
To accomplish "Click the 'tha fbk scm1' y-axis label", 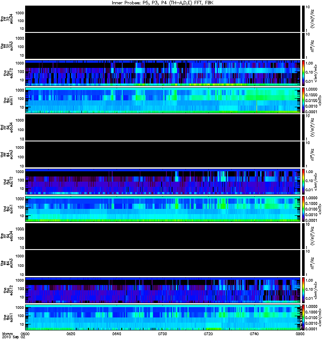I will (8, 100).
